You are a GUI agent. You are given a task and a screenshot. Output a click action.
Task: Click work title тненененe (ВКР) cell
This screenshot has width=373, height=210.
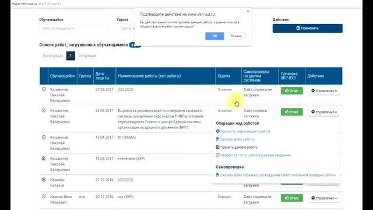[x=132, y=159]
